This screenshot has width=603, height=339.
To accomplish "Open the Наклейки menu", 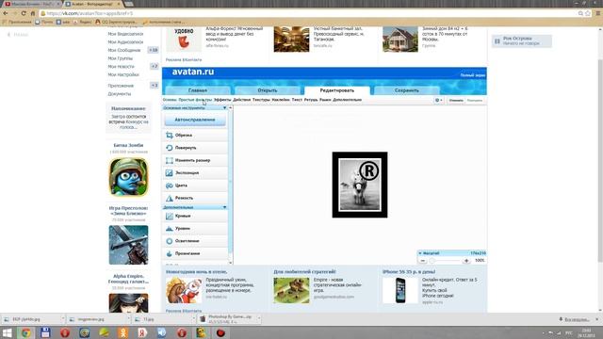I will coord(281,100).
